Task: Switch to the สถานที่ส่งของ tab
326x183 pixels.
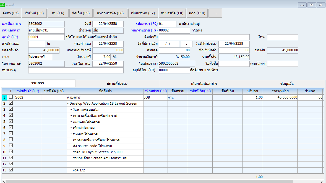Action: point(117,83)
